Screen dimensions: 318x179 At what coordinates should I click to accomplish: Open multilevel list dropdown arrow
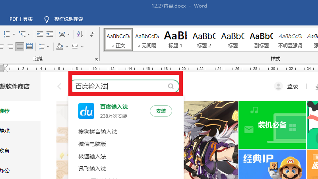click(29, 34)
